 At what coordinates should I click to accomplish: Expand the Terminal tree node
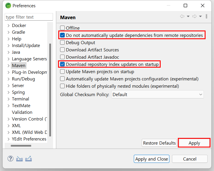8,99
